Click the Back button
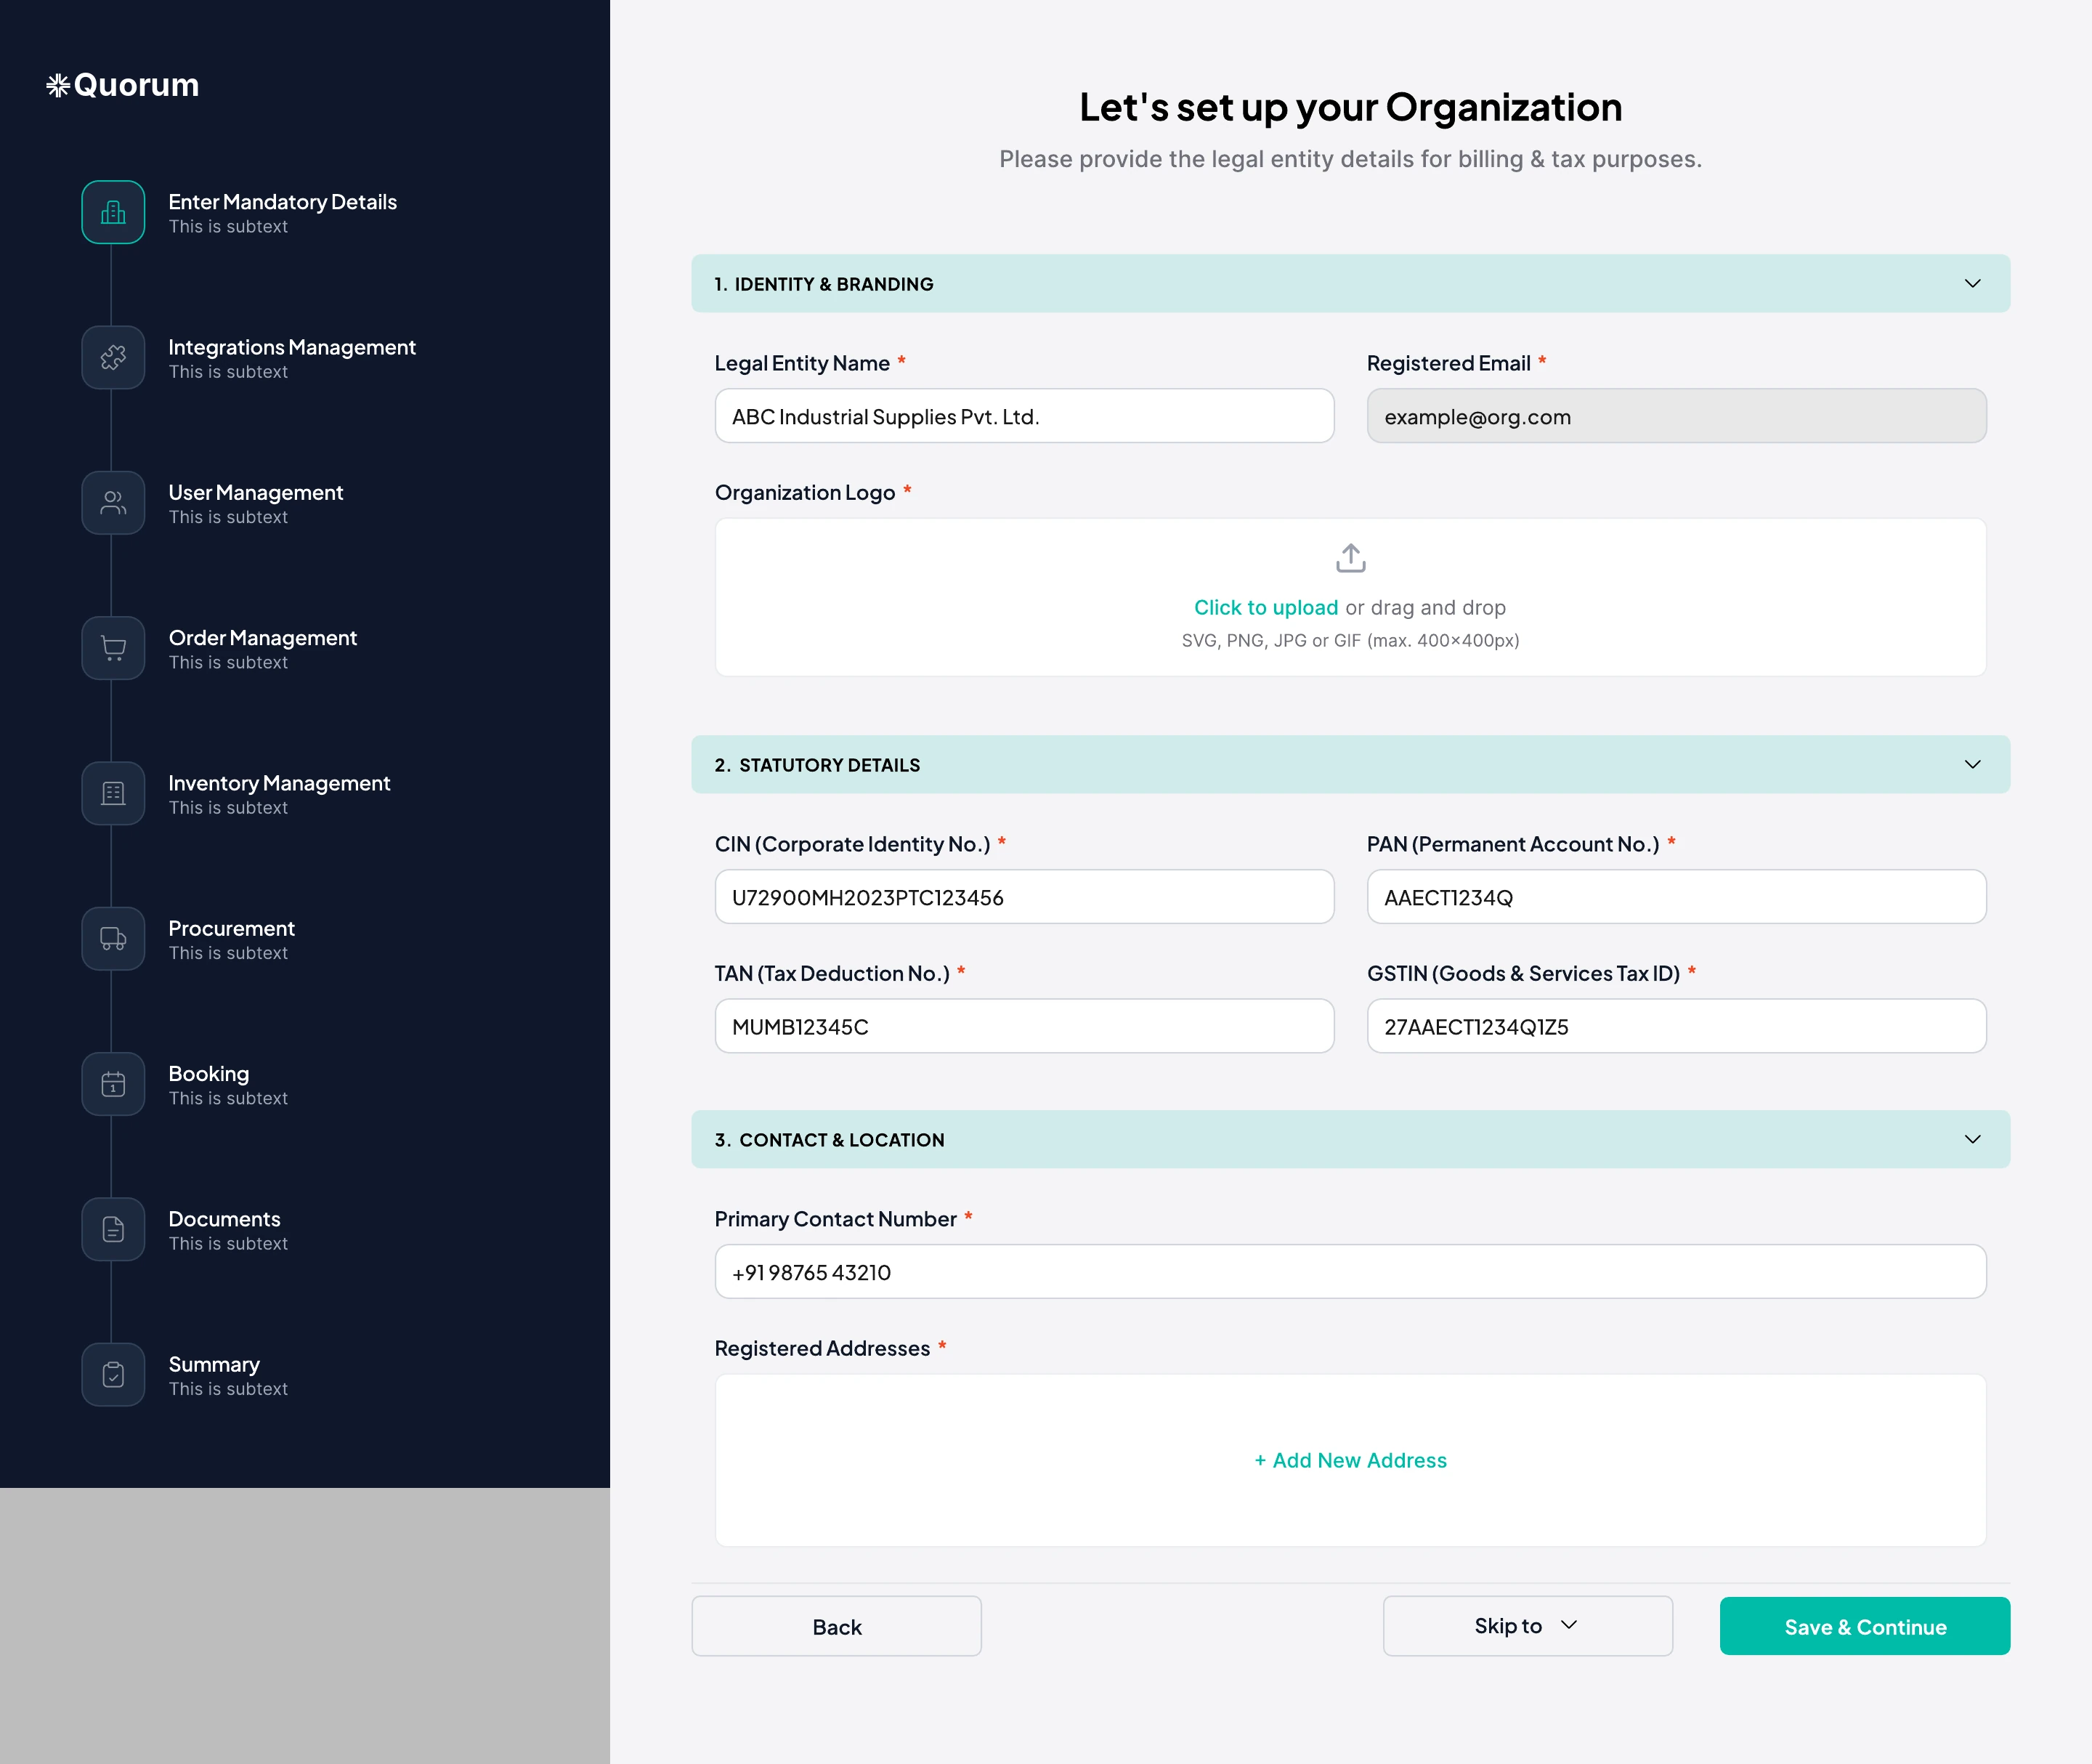The height and width of the screenshot is (1764, 2092). [836, 1626]
